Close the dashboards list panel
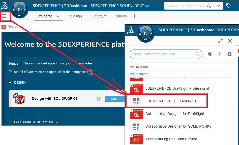 pyautogui.click(x=230, y=41)
